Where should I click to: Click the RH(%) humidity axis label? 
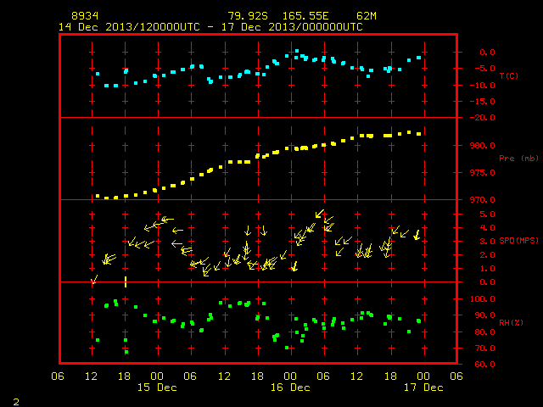coord(511,323)
